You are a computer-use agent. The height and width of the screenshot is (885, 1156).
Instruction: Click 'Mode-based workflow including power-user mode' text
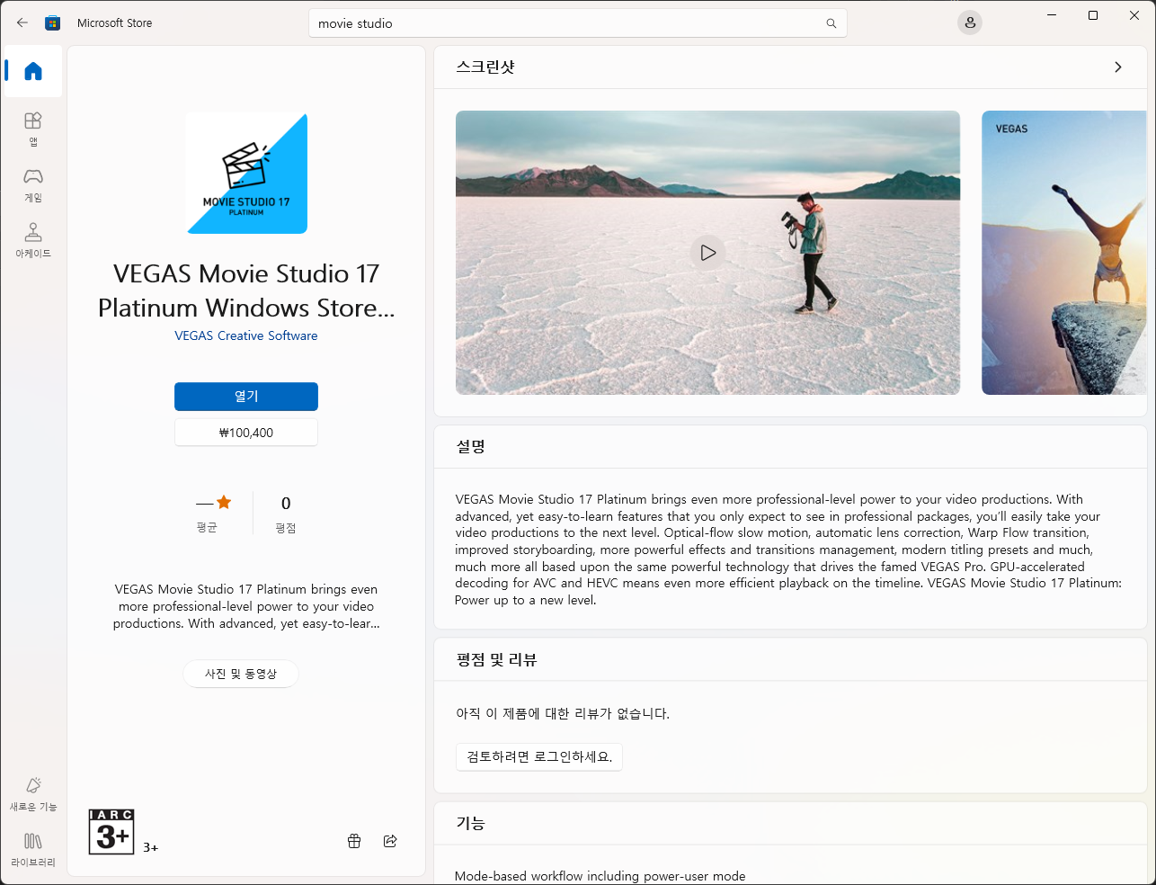click(x=600, y=876)
